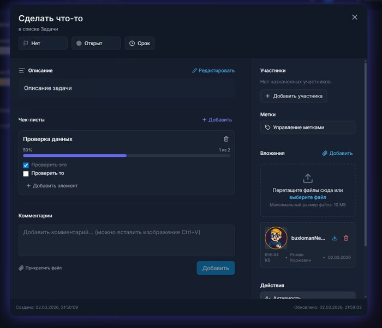
Task: Open Управление метками tag manager
Action: 308,127
